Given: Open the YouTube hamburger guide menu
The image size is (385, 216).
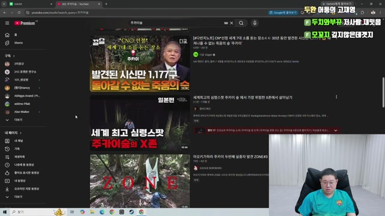Looking at the screenshot, I should tap(7, 23).
